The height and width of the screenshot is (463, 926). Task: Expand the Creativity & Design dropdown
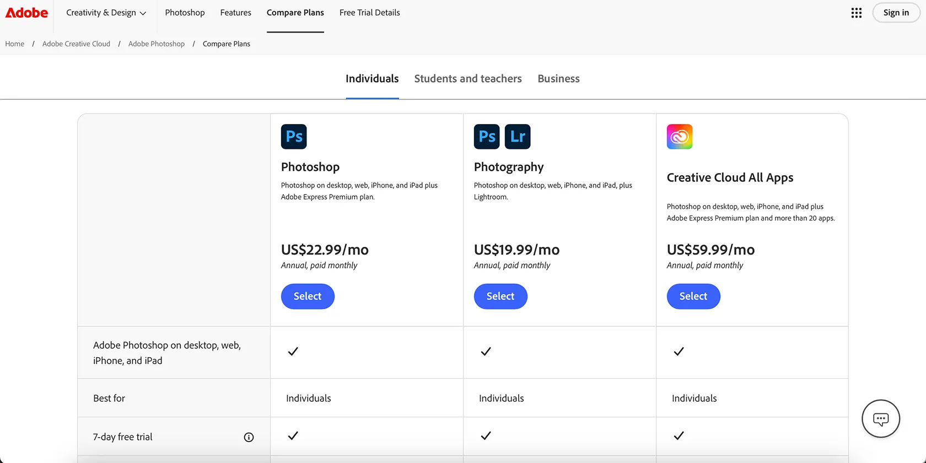(x=106, y=13)
